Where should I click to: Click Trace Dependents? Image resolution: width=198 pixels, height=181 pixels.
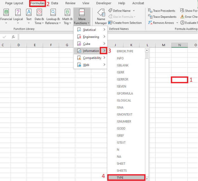pyautogui.click(x=162, y=17)
